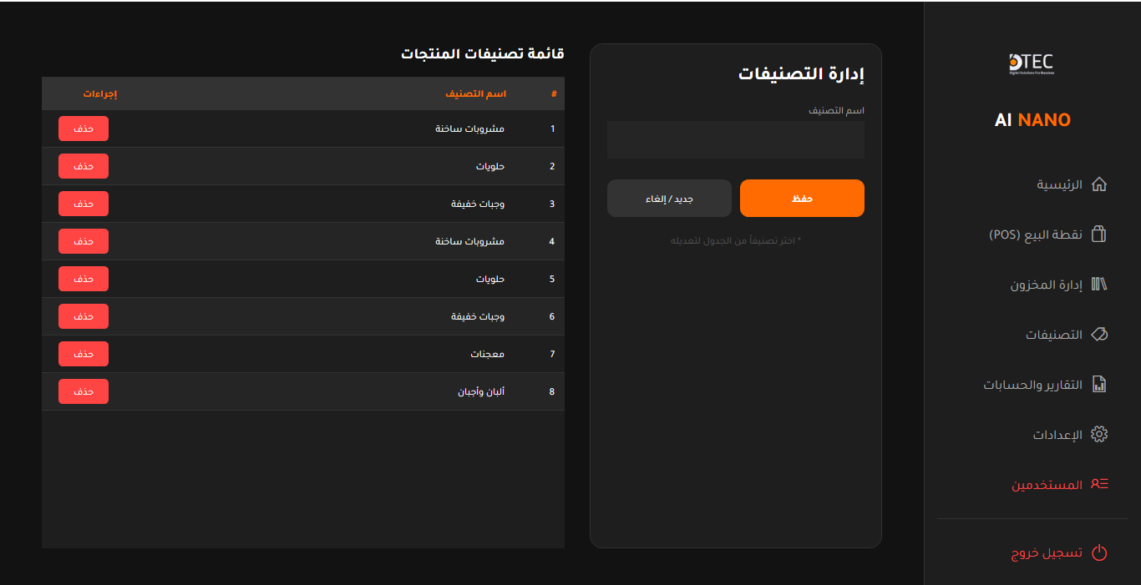Screen dimensions: 1141x585
Task: Open التقارير والحسابات reports icon
Action: pos(1100,384)
